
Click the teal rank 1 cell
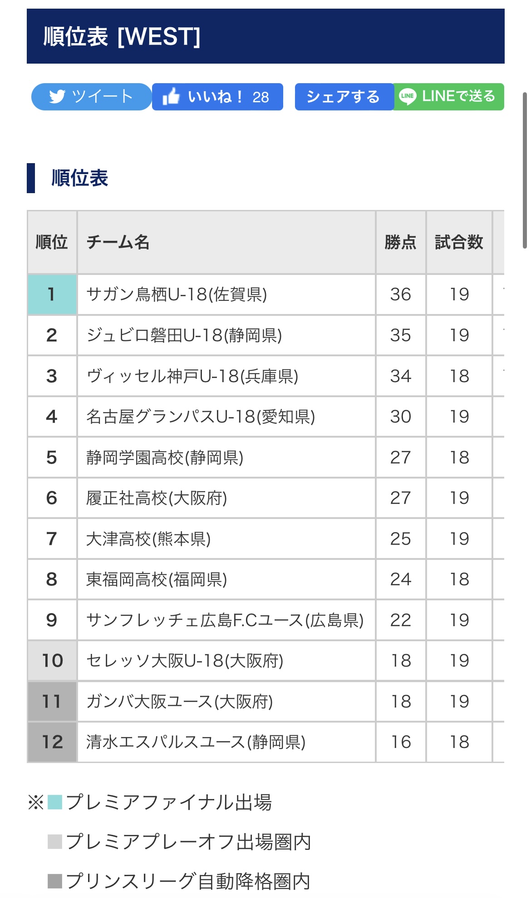point(52,294)
